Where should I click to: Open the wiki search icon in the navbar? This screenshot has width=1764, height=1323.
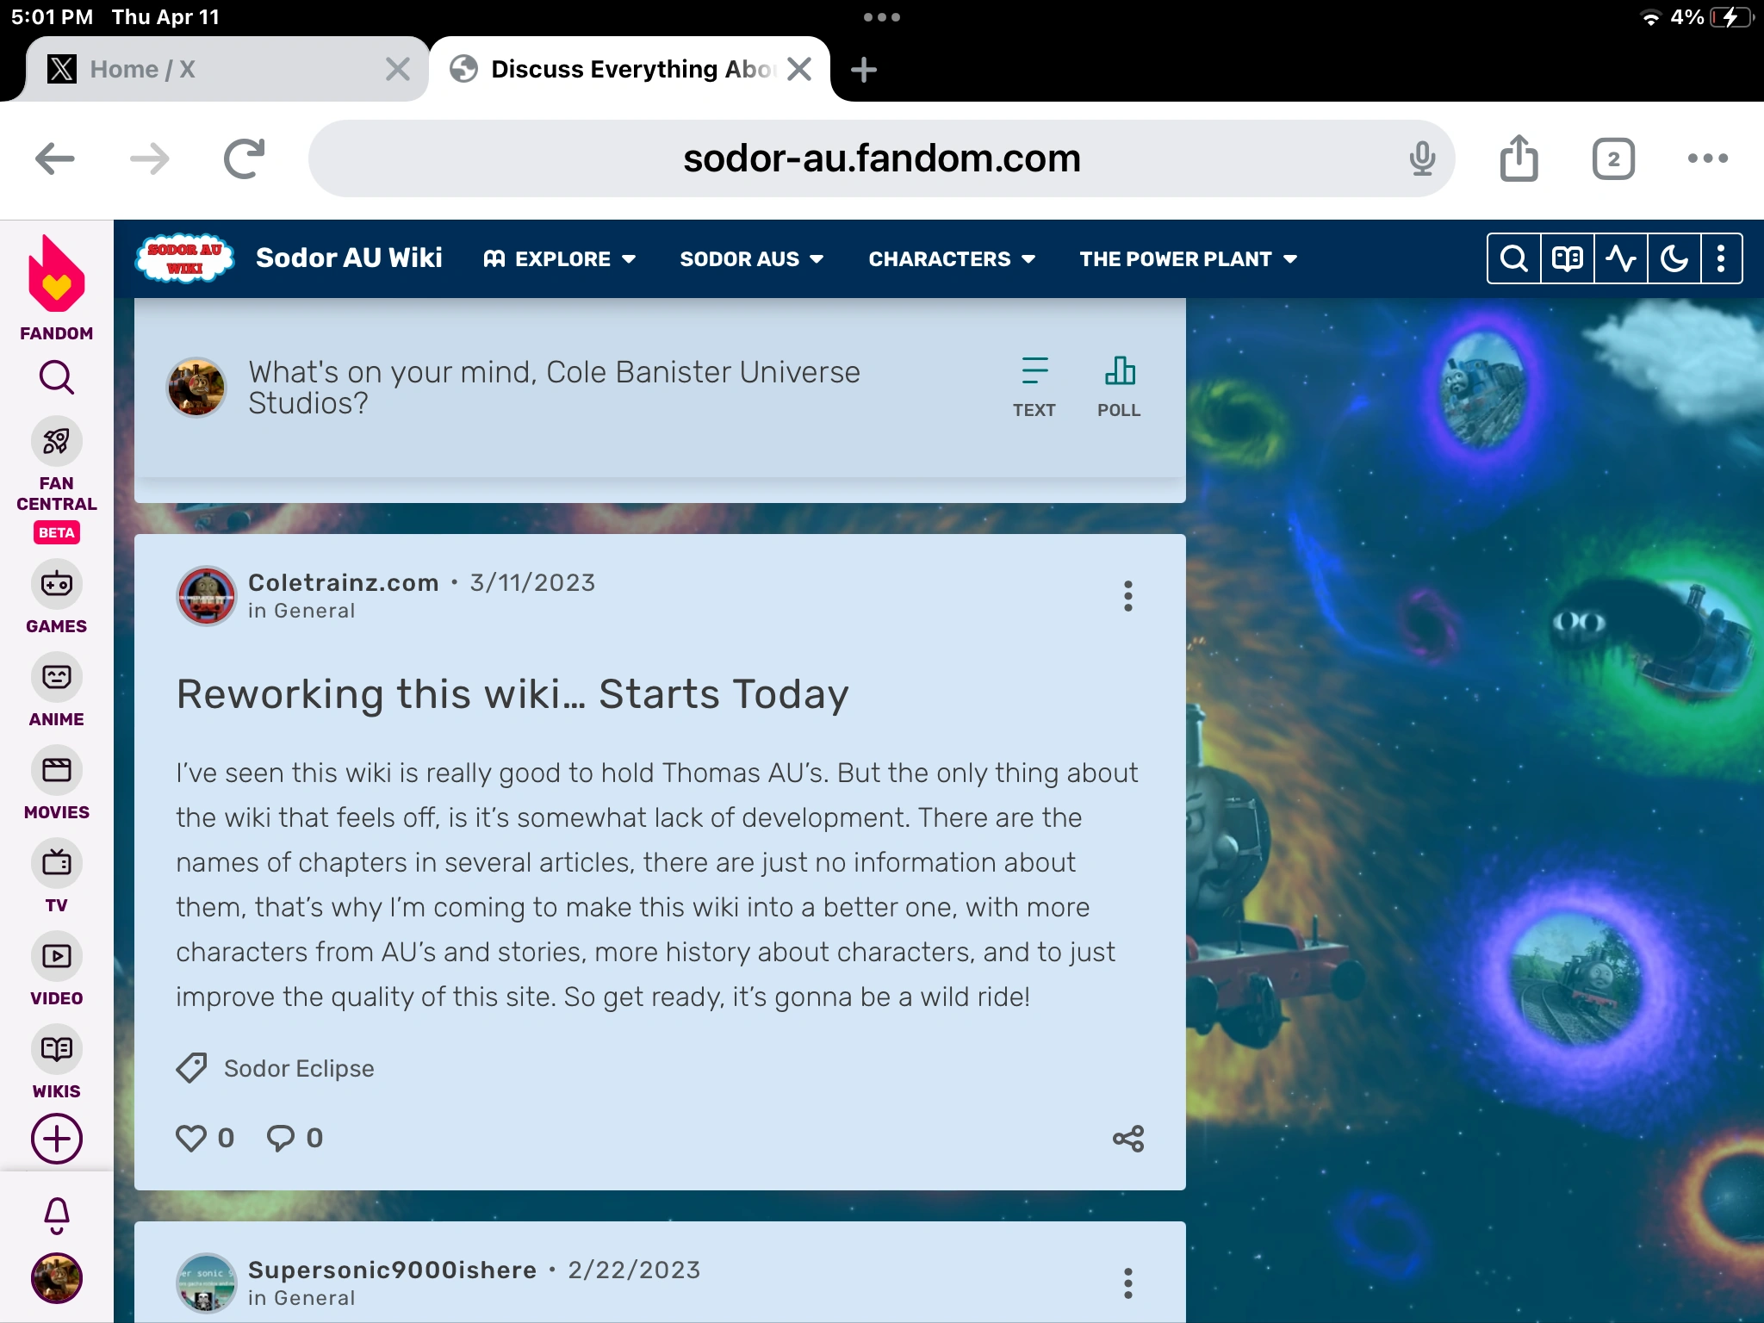point(1513,258)
